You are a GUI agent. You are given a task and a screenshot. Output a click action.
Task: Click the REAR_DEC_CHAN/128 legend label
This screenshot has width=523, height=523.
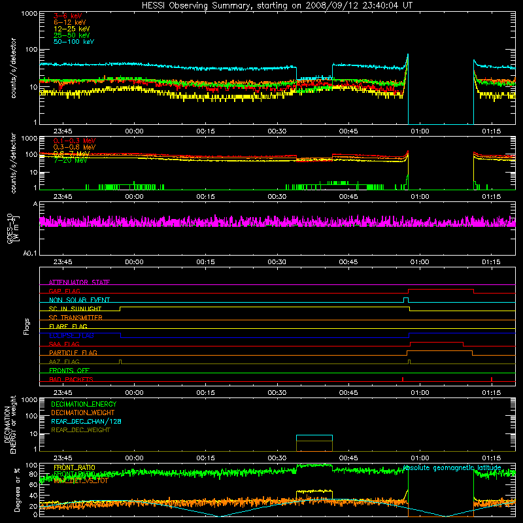[86, 421]
